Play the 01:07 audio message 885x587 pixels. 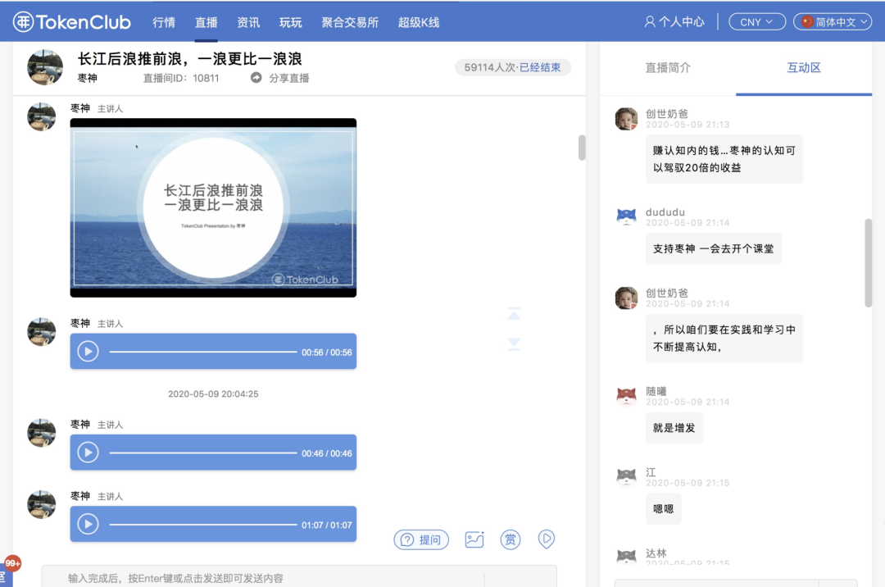[88, 525]
